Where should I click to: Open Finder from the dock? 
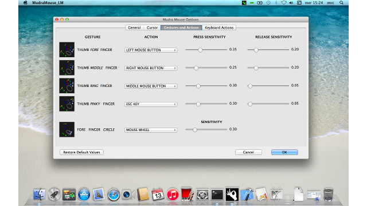point(40,195)
